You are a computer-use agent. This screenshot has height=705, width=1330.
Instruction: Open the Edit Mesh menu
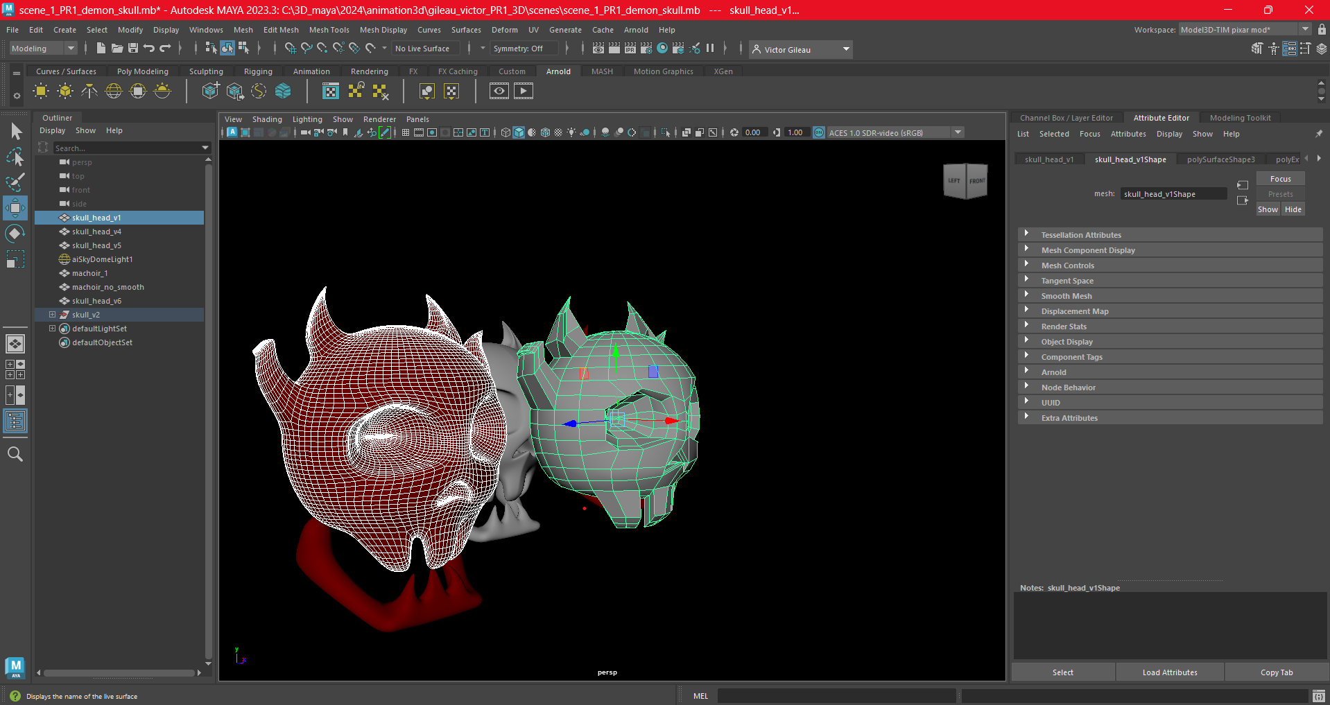[281, 30]
